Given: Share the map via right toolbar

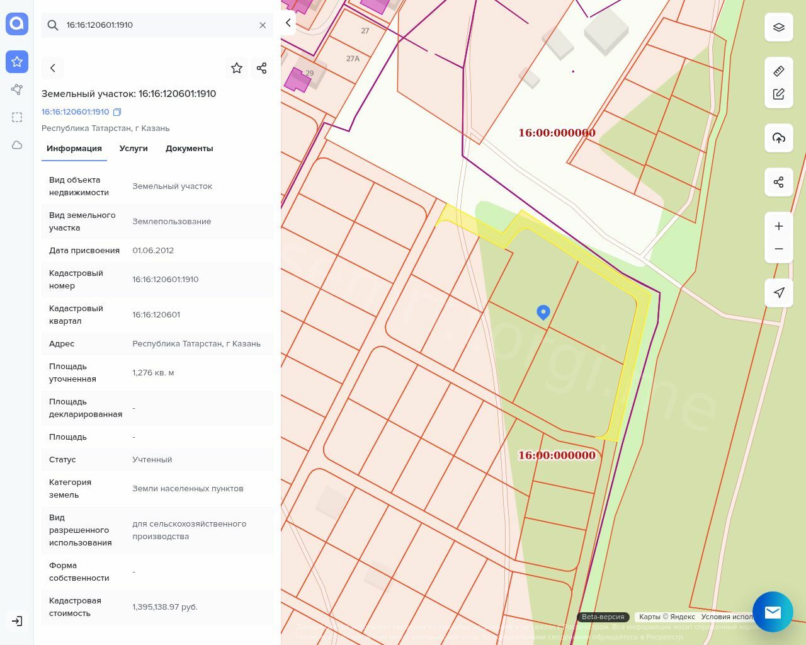Looking at the screenshot, I should [779, 183].
